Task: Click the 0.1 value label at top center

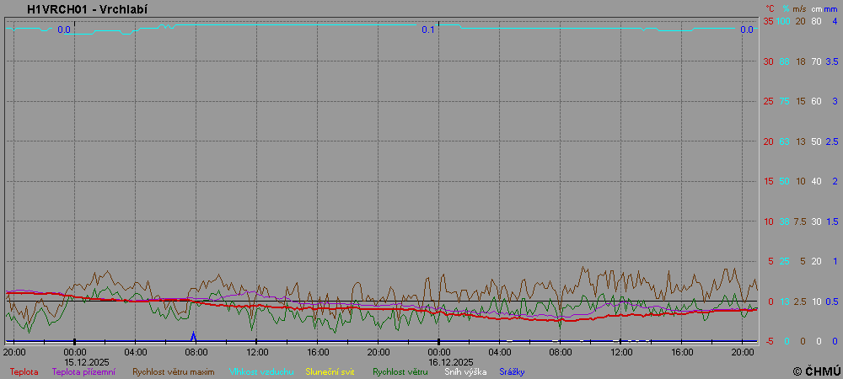Action: [x=428, y=30]
